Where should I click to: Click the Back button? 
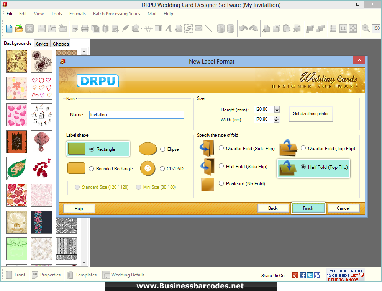273,208
